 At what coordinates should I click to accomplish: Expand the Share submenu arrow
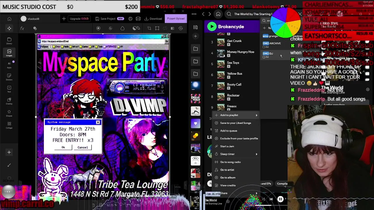[257, 193]
